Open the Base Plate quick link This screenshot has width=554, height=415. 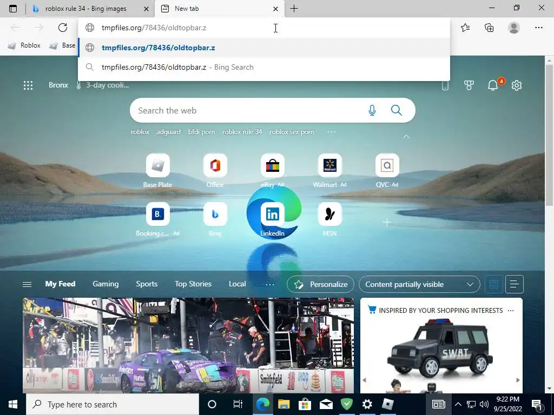click(x=157, y=171)
